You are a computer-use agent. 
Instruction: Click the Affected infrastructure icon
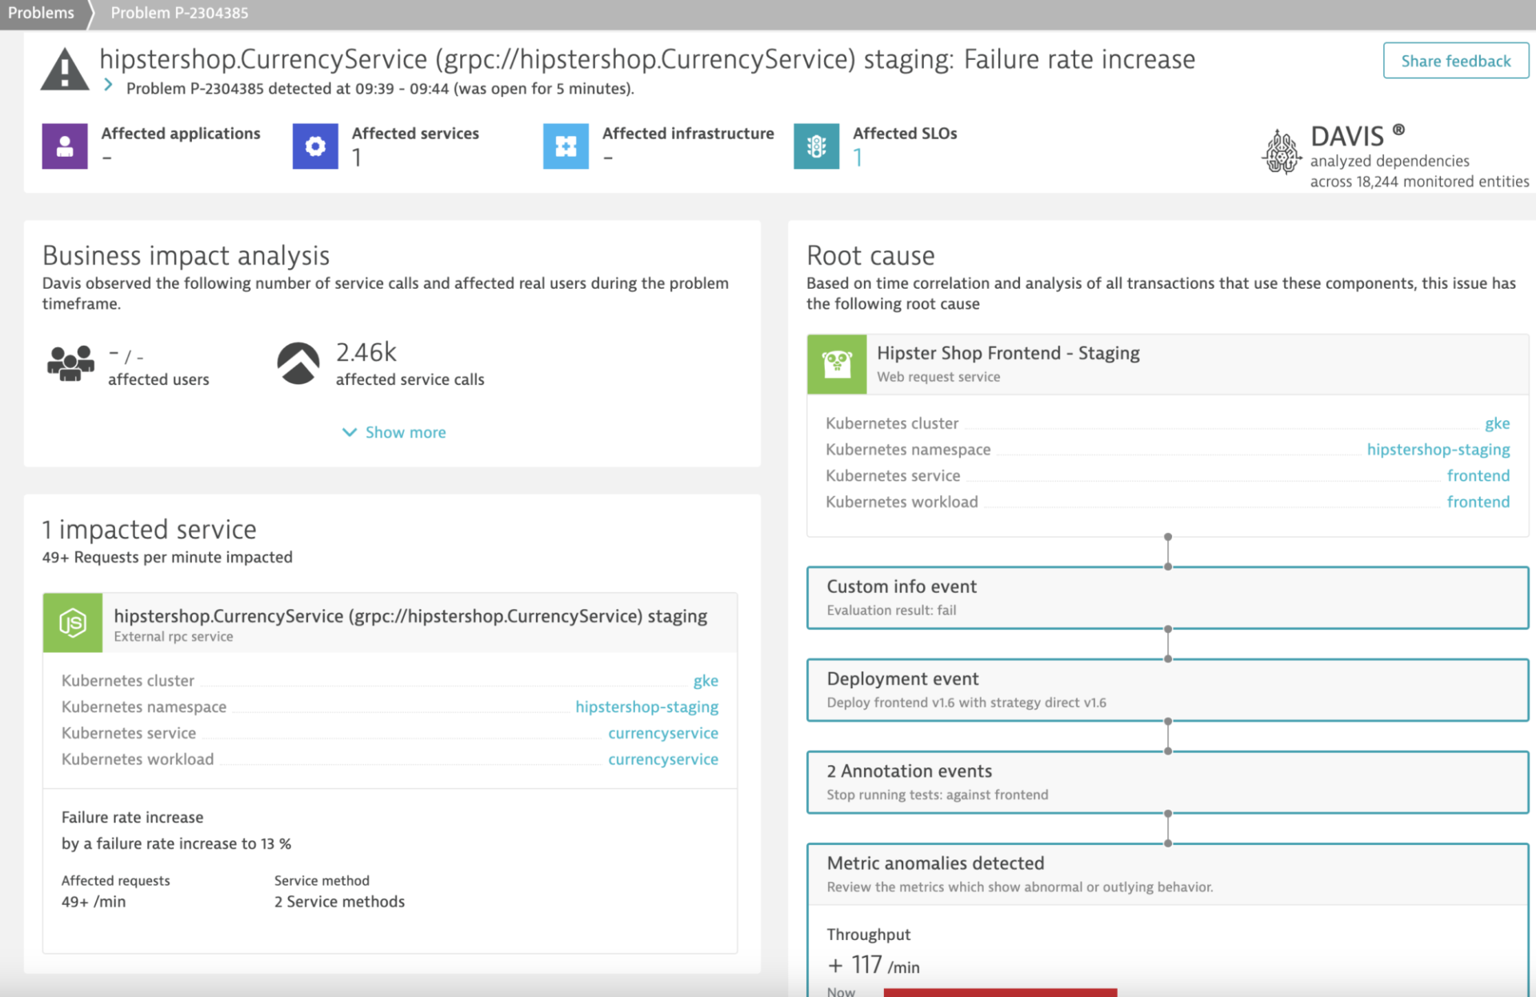click(566, 146)
